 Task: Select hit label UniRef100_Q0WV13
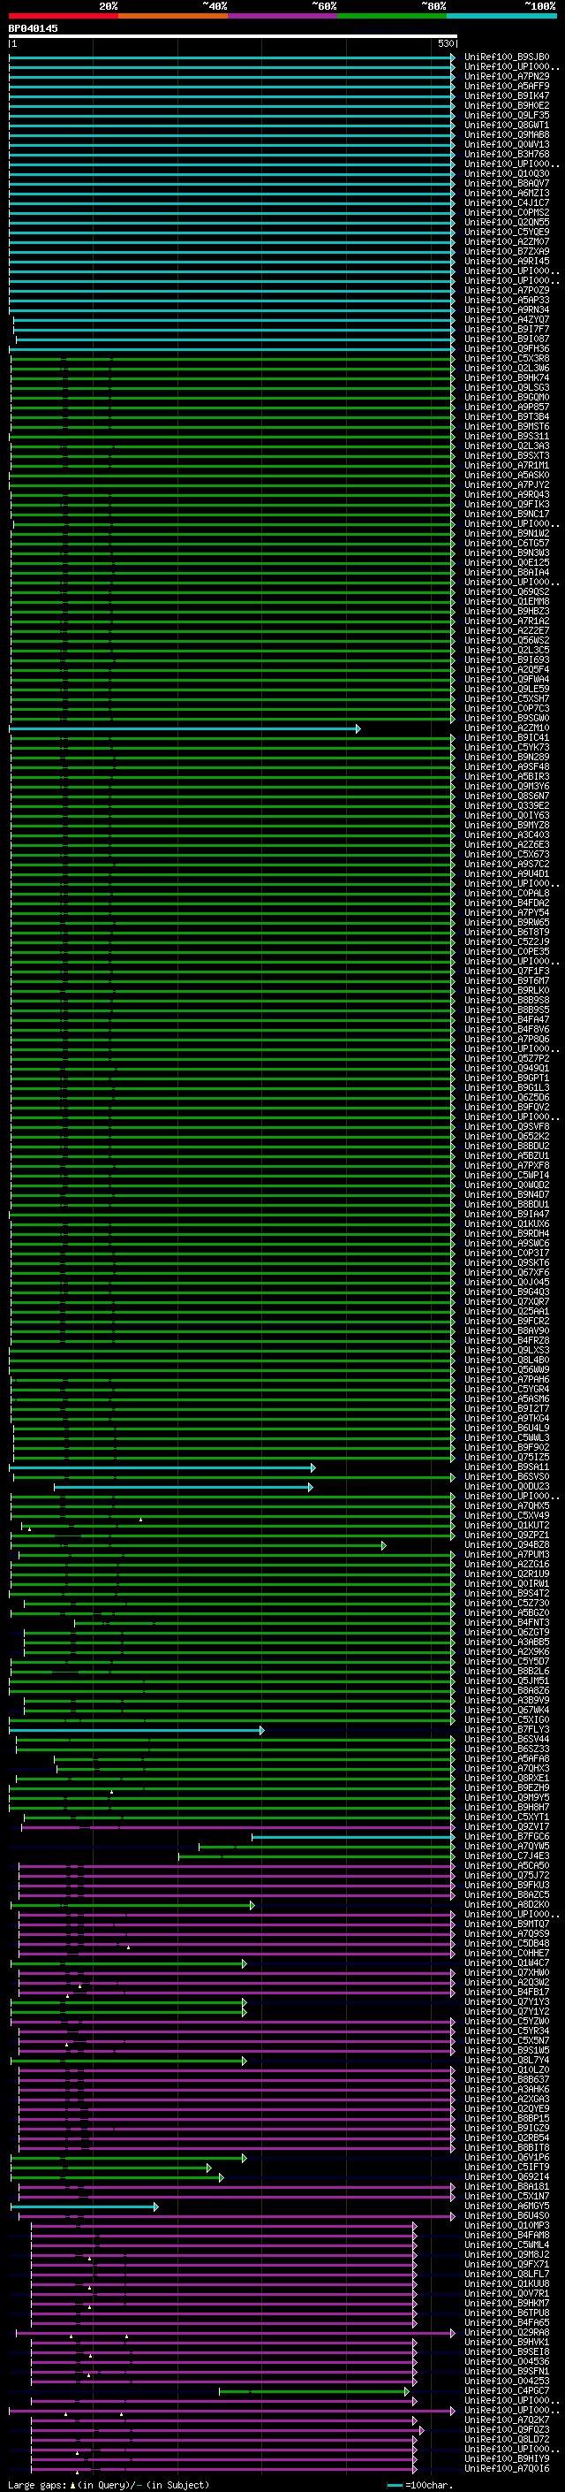click(x=507, y=144)
